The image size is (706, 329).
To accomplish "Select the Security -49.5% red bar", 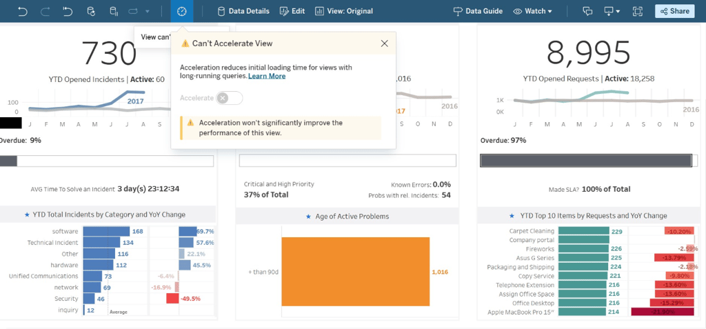I will click(x=172, y=299).
